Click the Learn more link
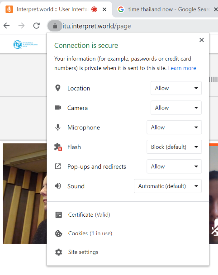218x275 pixels. click(182, 68)
